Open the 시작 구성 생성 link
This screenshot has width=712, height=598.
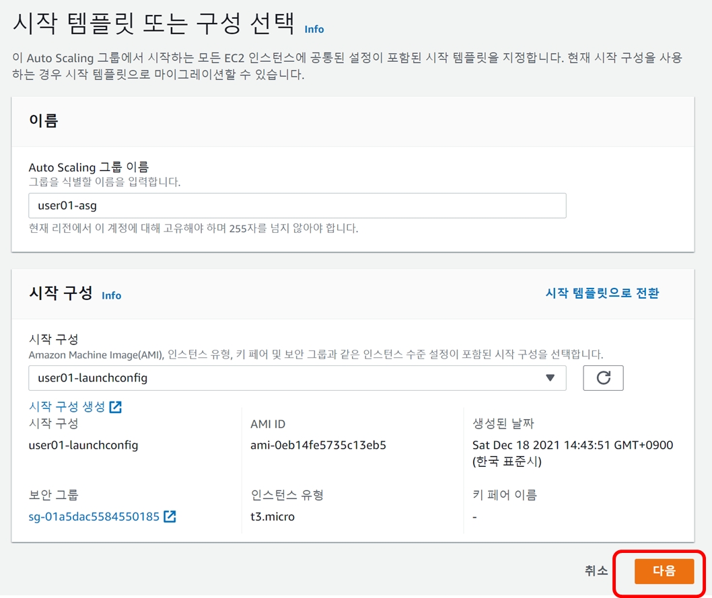point(67,407)
